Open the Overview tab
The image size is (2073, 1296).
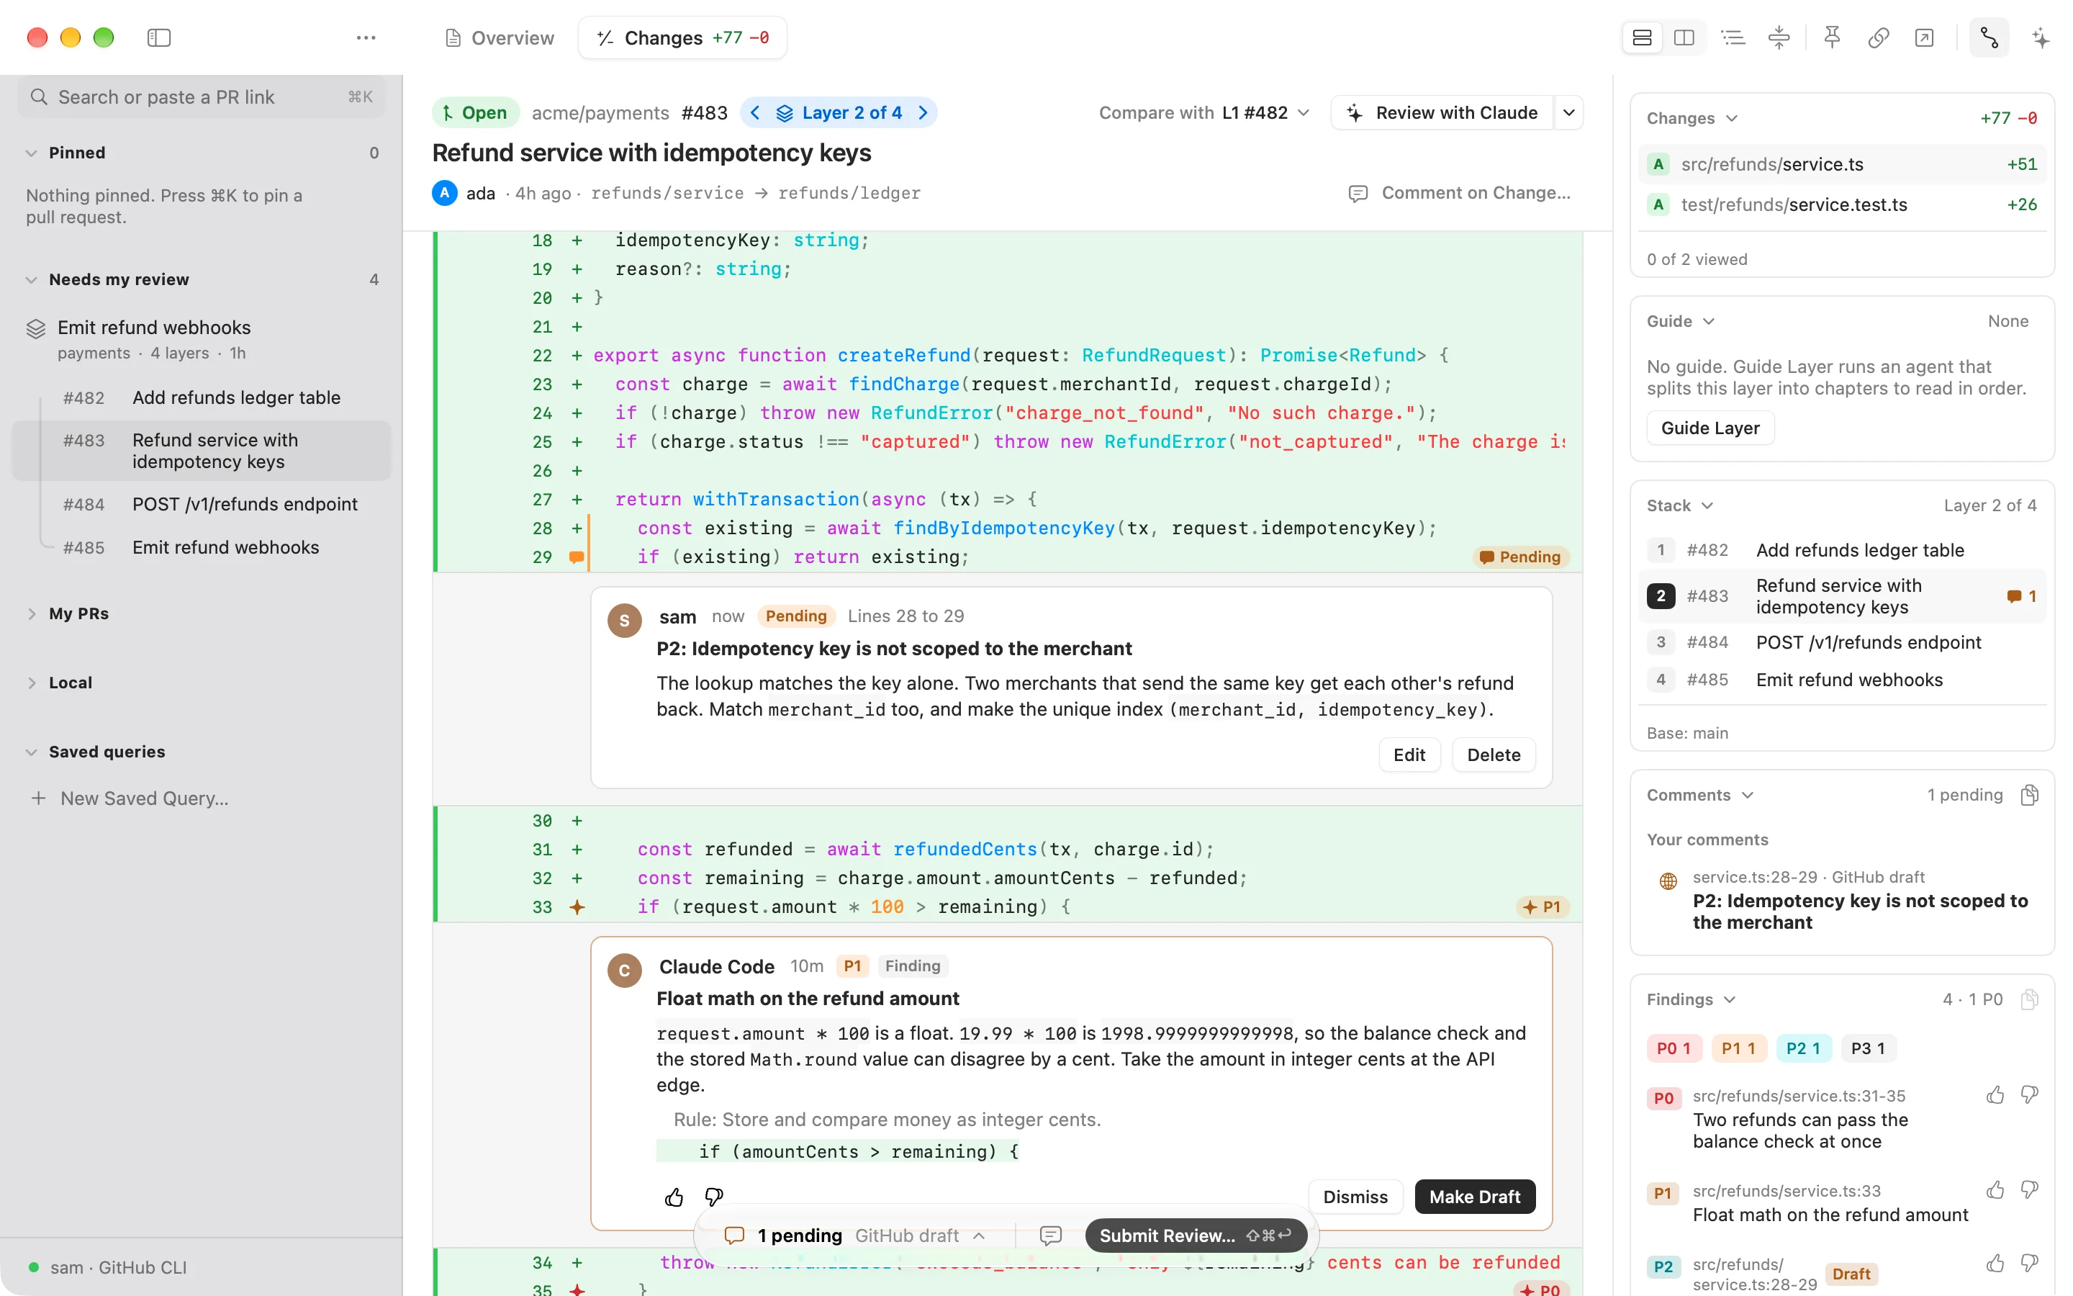tap(500, 37)
